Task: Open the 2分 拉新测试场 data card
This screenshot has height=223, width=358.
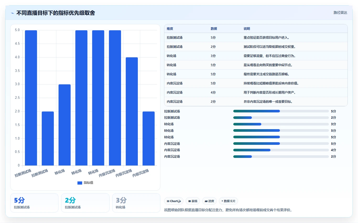Action: point(85,203)
